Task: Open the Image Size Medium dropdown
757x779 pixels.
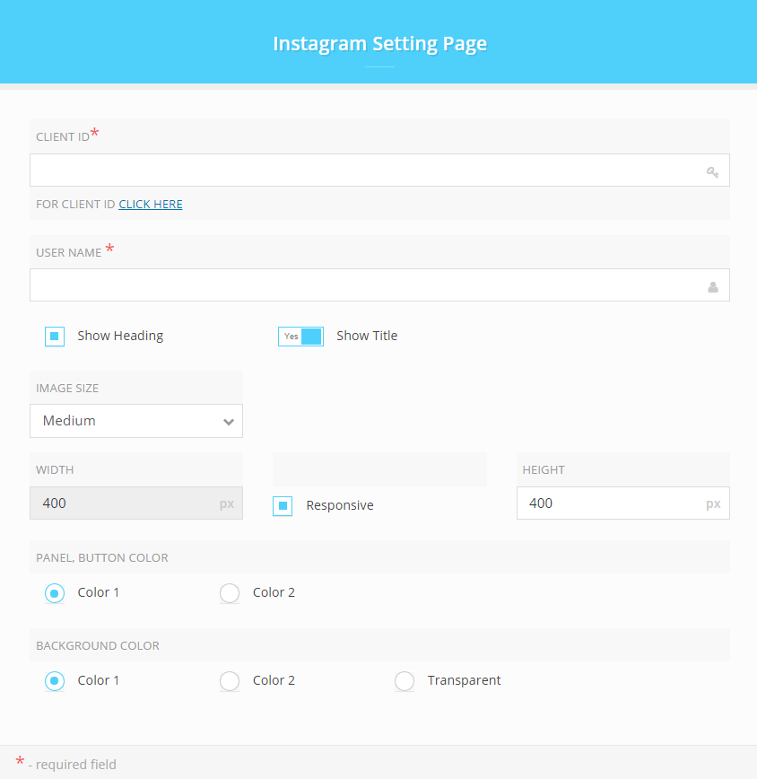Action: pyautogui.click(x=136, y=421)
